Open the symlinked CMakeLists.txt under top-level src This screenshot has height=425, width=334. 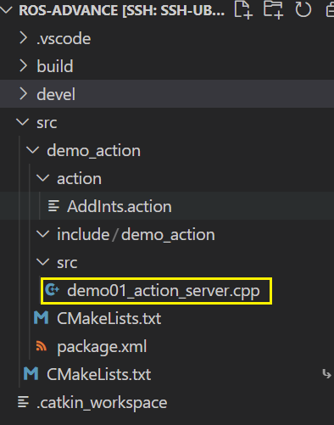(167, 374)
